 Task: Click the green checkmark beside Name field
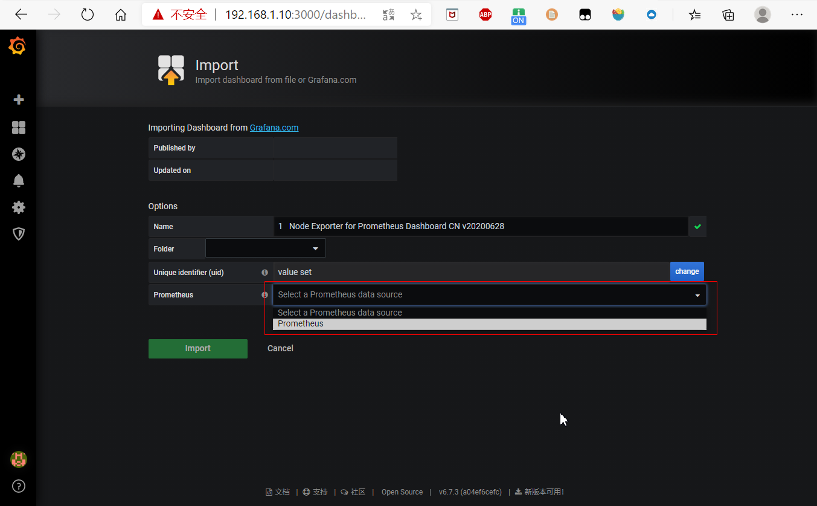pos(697,226)
